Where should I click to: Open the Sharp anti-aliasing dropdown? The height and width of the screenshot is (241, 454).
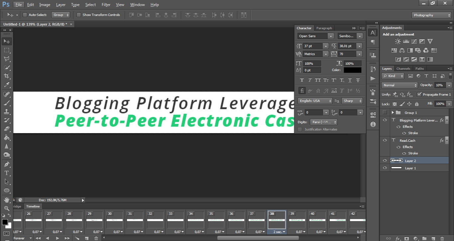352,101
